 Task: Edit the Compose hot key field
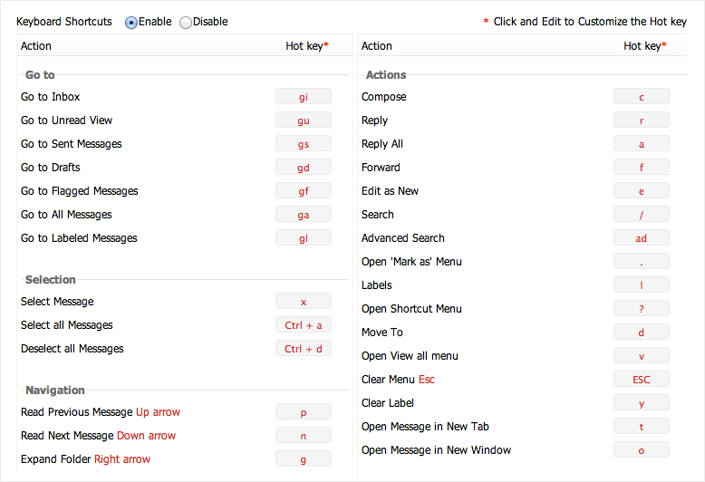point(642,97)
